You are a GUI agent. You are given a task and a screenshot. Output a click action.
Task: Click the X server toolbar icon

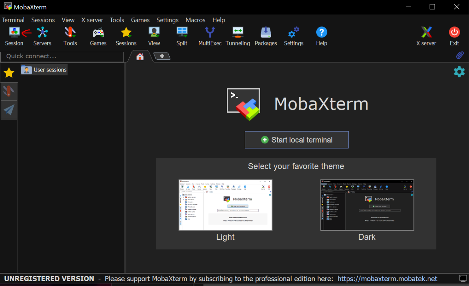(426, 35)
